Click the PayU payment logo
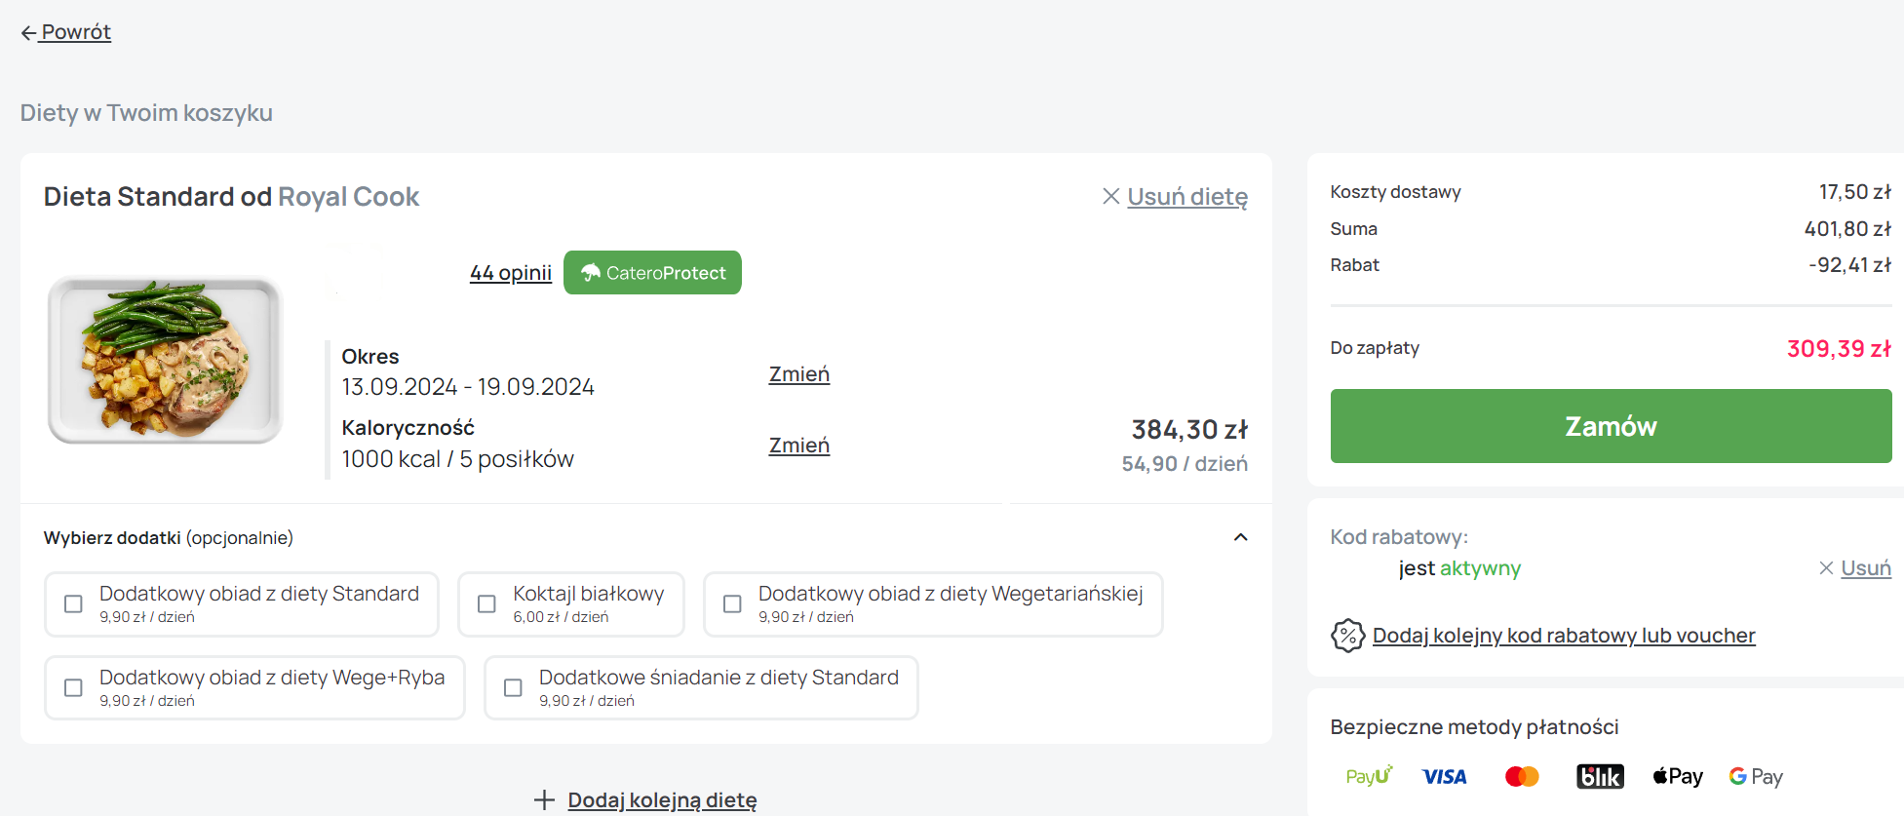 click(1369, 776)
